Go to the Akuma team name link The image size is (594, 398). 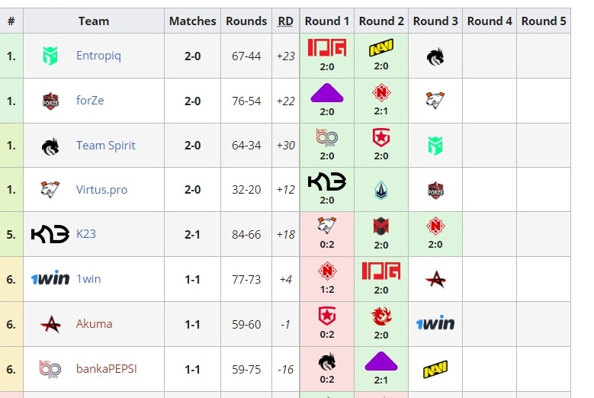(94, 324)
